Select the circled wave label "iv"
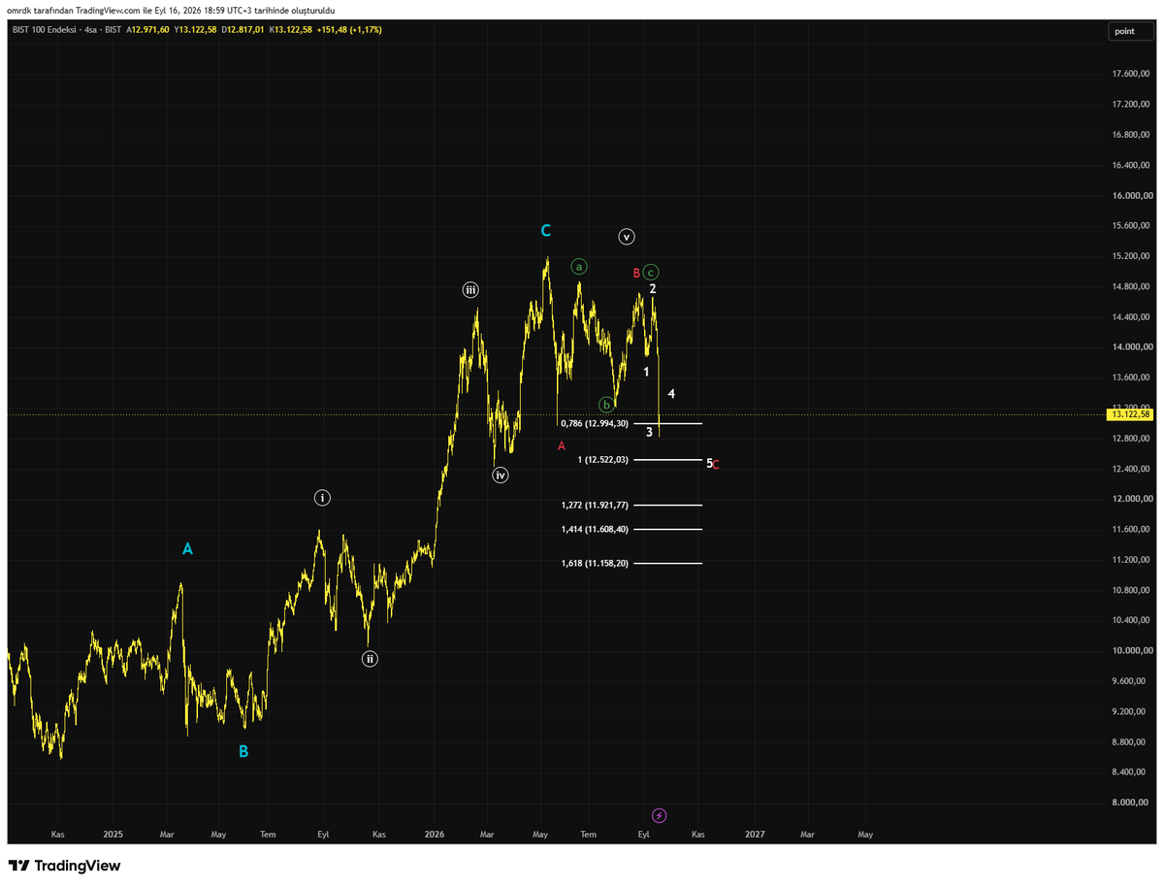The height and width of the screenshot is (887, 1164). tap(500, 476)
